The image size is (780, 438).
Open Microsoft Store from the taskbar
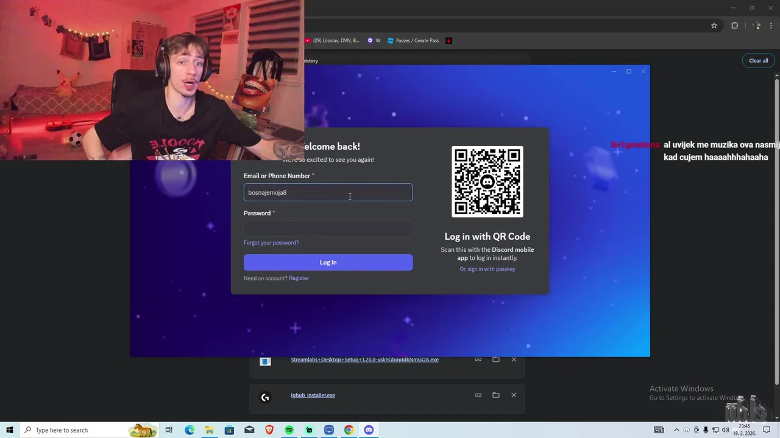pyautogui.click(x=229, y=430)
